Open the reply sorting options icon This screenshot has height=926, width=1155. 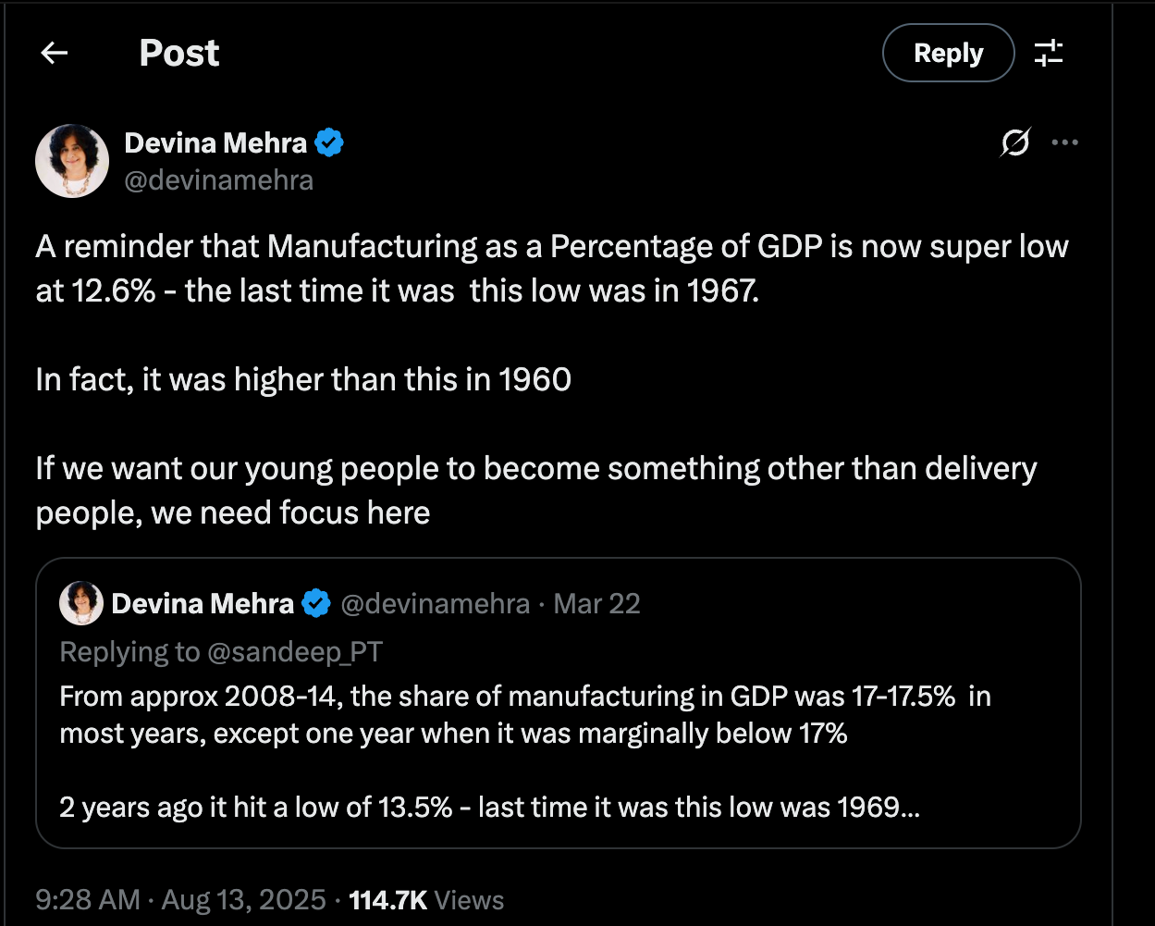click(x=1048, y=54)
